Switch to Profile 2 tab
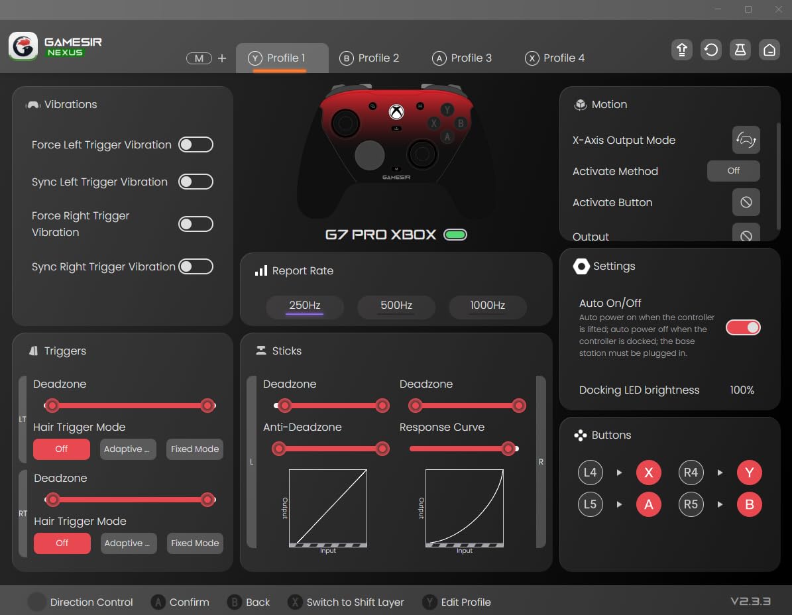 tap(369, 58)
